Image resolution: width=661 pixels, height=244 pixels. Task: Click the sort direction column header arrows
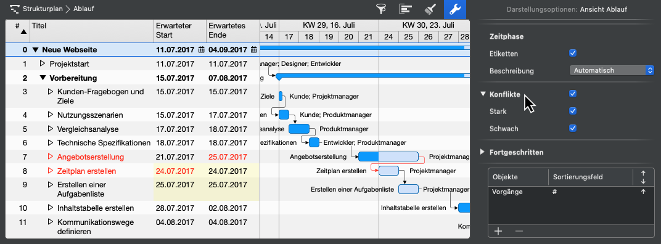[x=643, y=177]
